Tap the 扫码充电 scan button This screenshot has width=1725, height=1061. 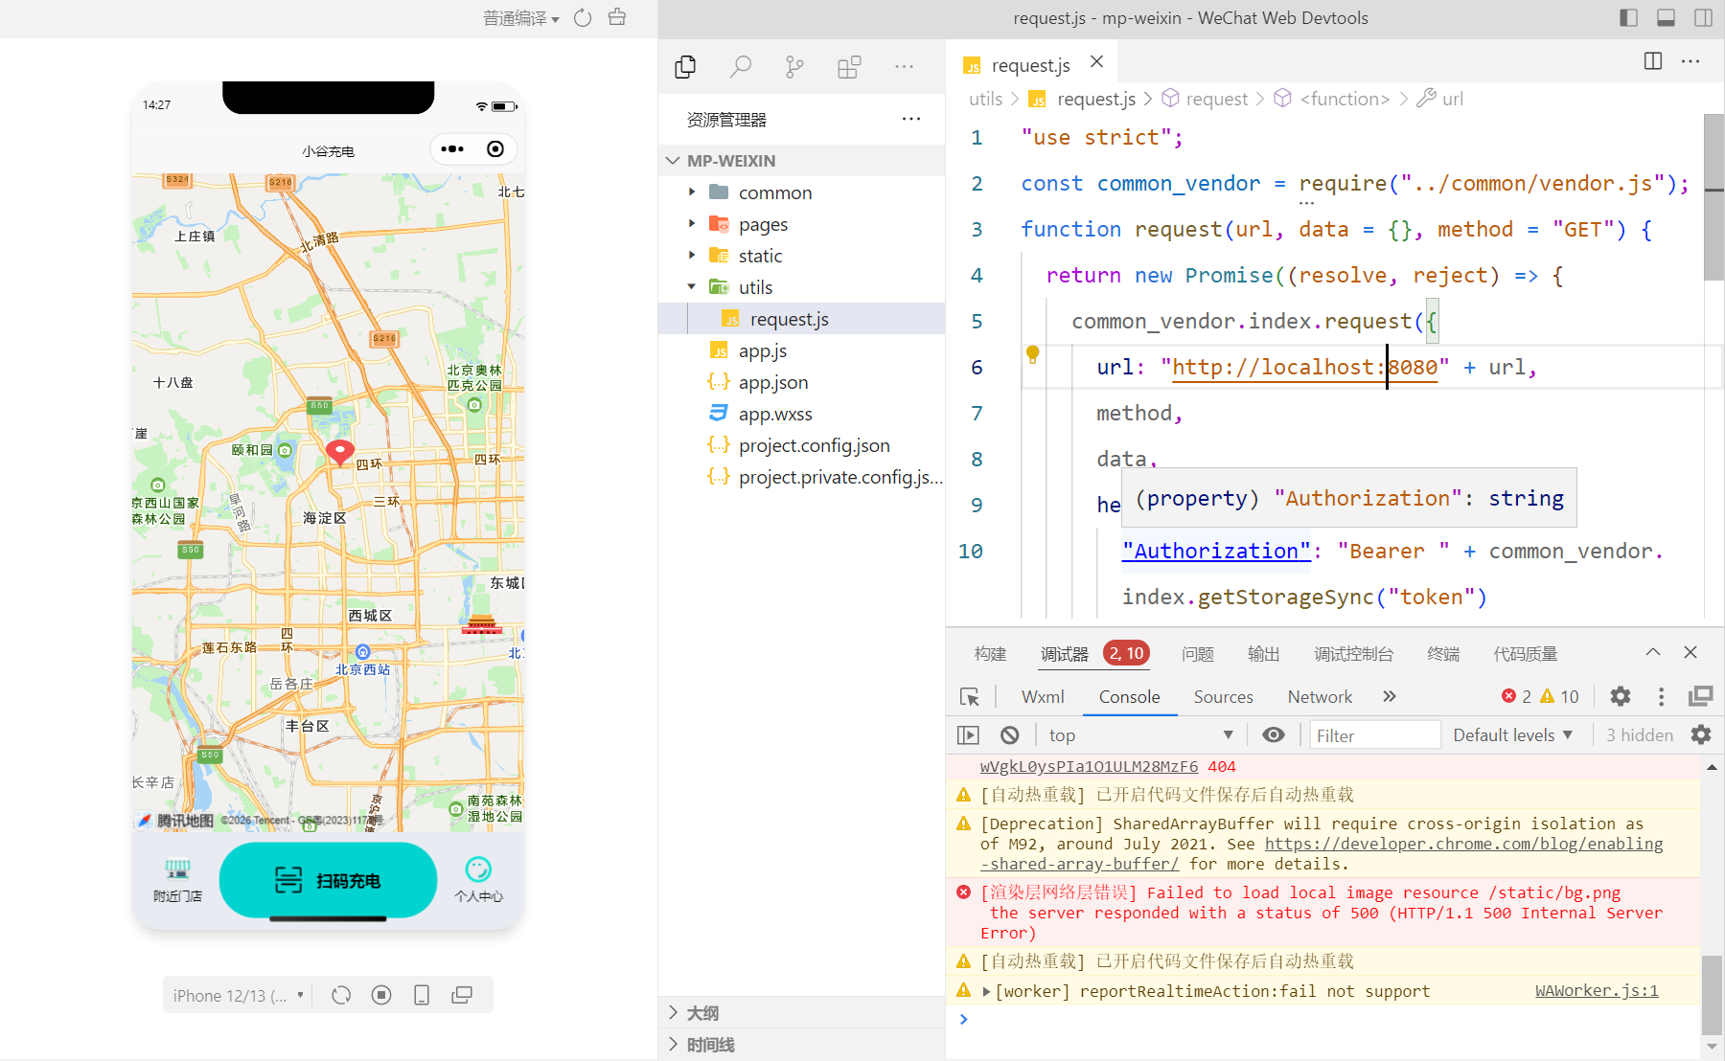(x=328, y=880)
